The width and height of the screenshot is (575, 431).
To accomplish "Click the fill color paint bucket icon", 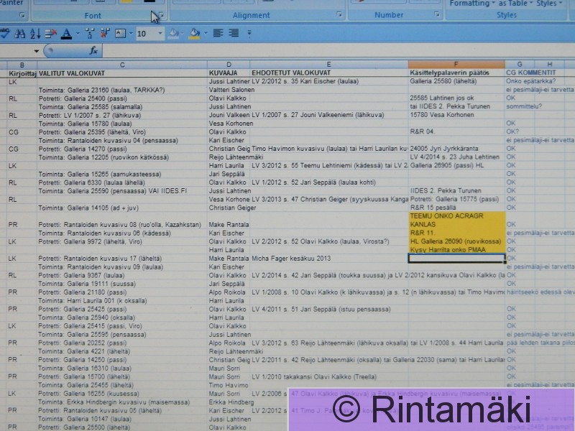I will [194, 34].
